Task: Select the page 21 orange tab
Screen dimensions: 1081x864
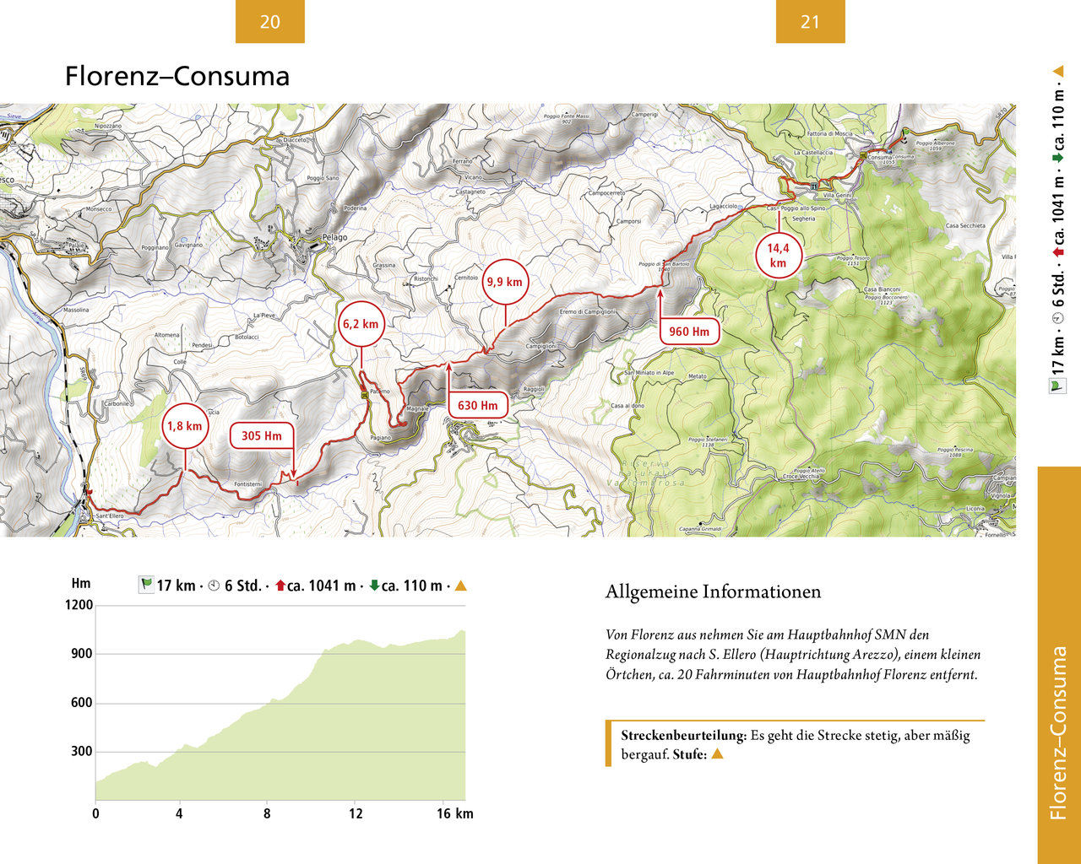Action: coord(810,22)
